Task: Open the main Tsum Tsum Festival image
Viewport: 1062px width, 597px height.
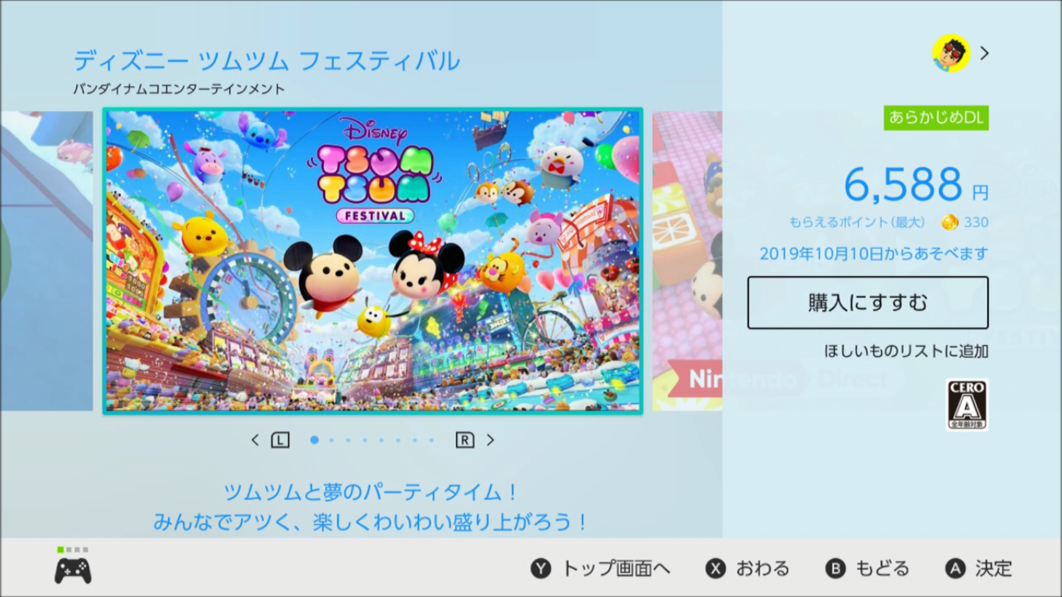Action: [373, 260]
